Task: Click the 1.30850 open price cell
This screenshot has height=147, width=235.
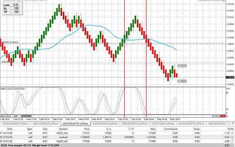Action: pos(85,137)
